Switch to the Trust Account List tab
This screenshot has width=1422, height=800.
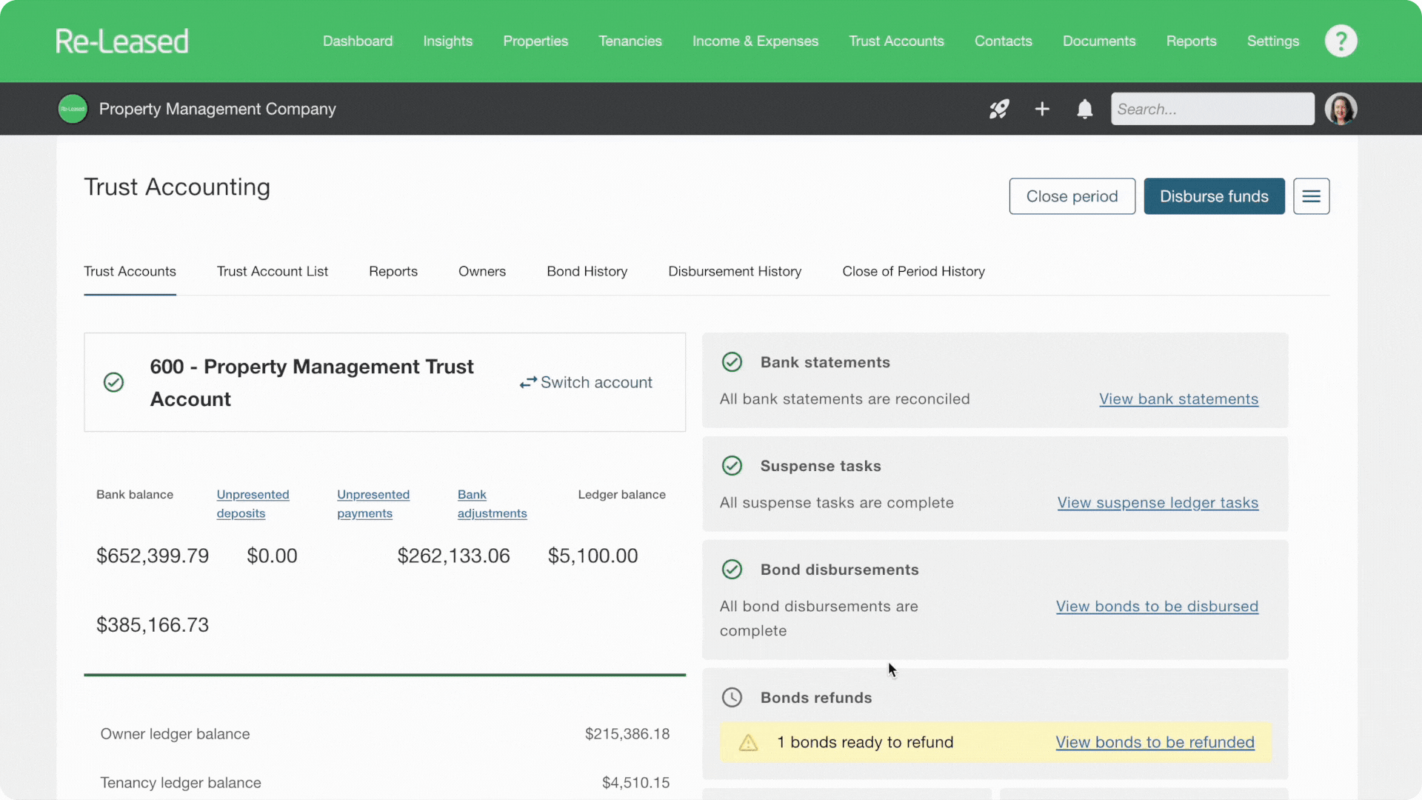click(272, 272)
